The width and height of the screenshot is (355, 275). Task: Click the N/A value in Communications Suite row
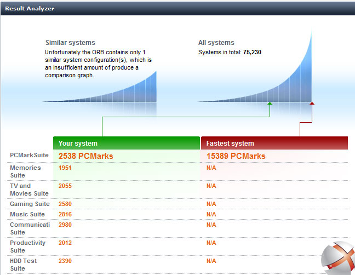tap(211, 225)
